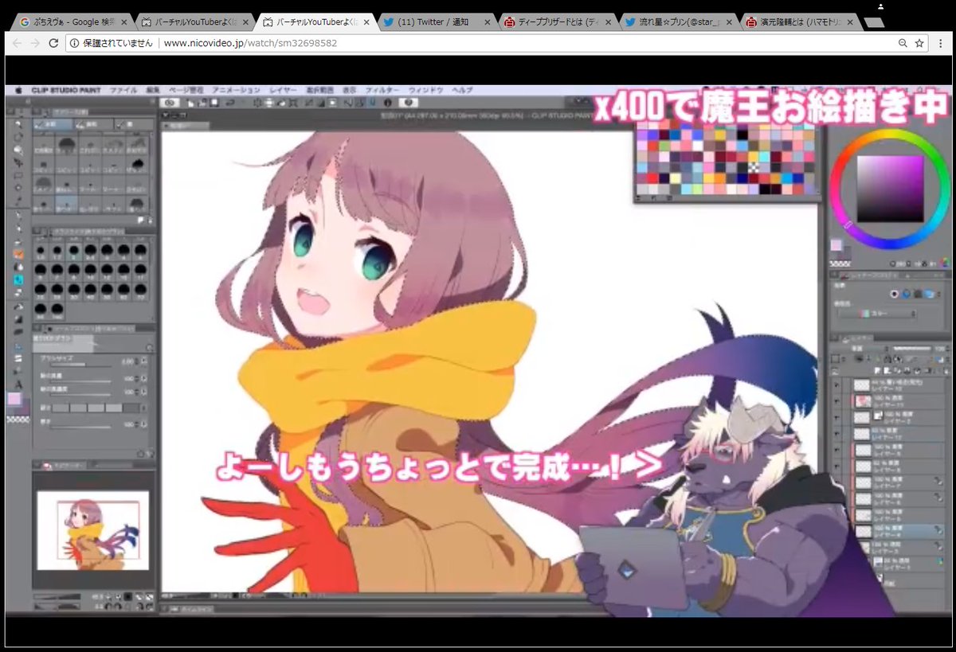This screenshot has width=956, height=652.
Task: Toggle visibility of the pink-thumbnail layer
Action: click(x=838, y=400)
